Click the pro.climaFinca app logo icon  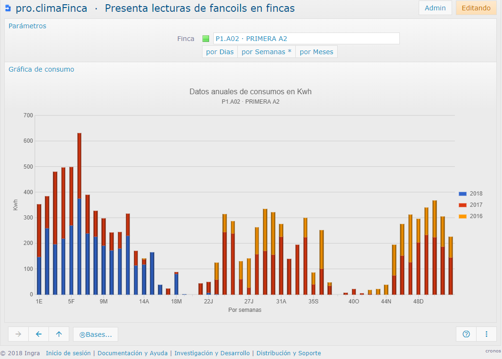8,8
